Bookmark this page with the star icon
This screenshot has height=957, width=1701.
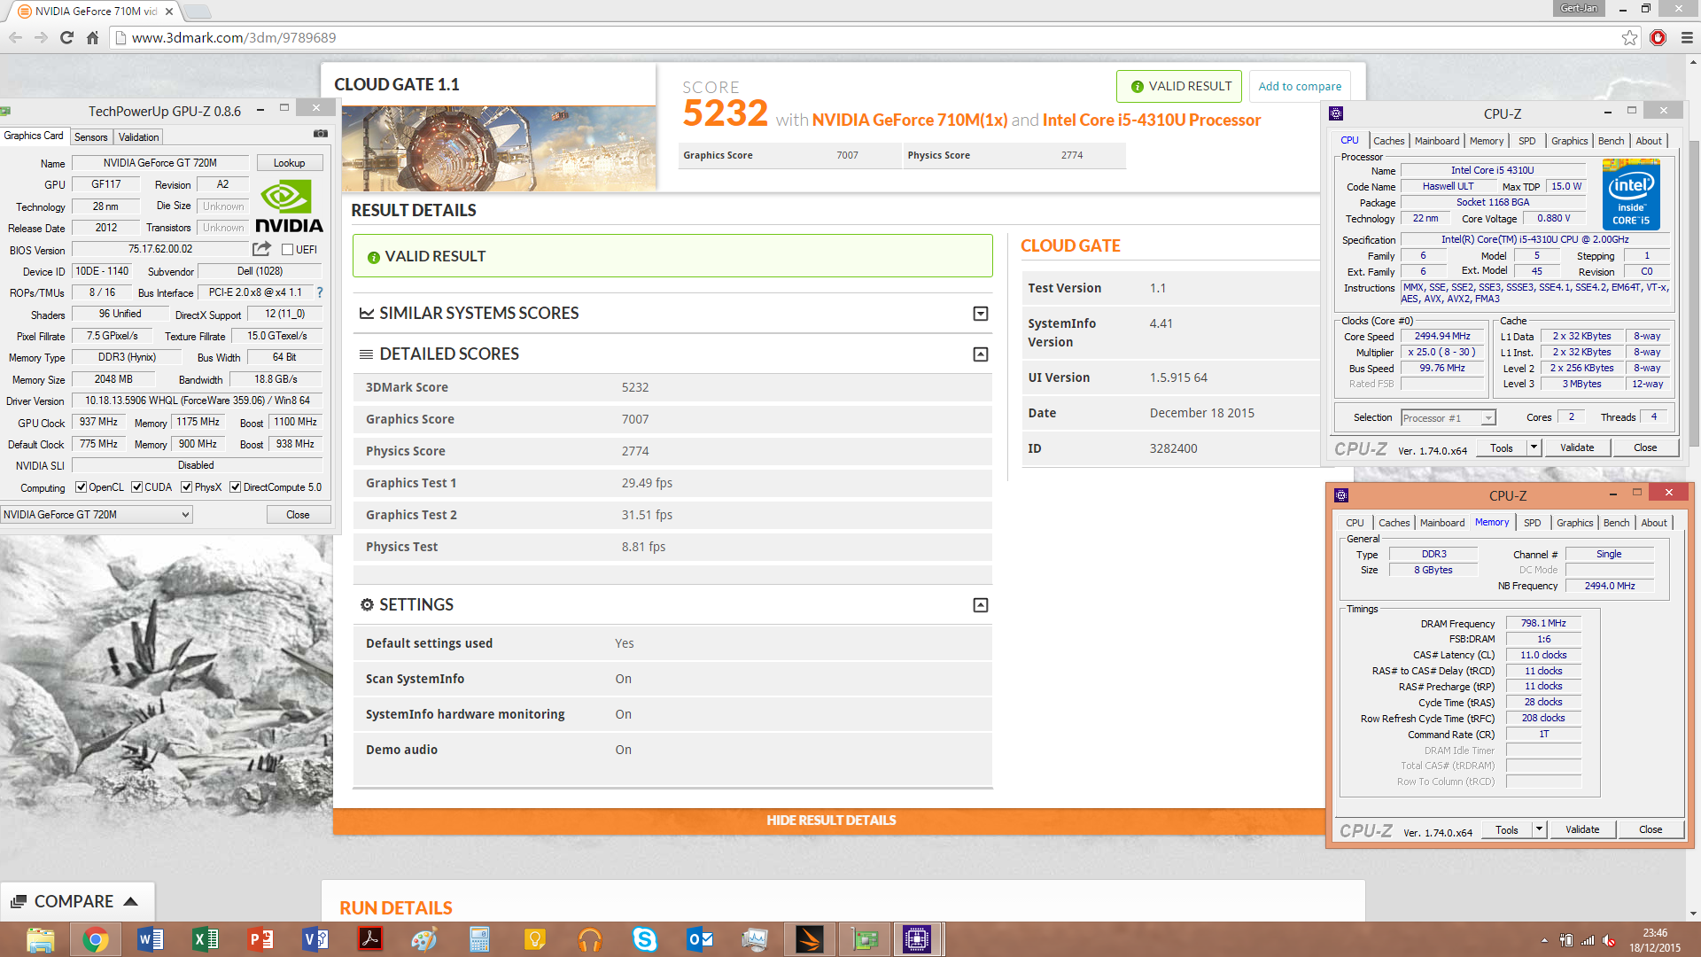coord(1629,37)
